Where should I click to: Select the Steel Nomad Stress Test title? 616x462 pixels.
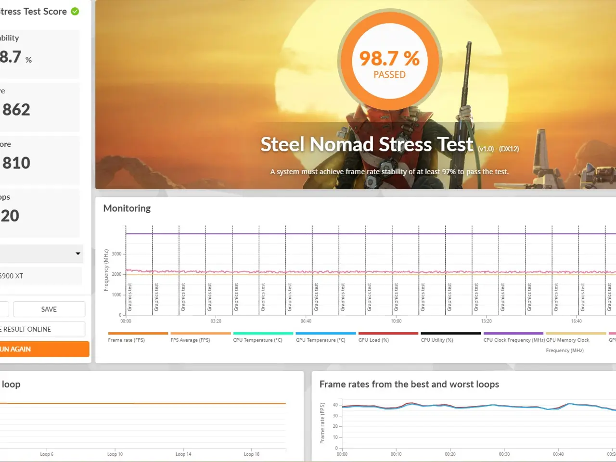pos(367,144)
